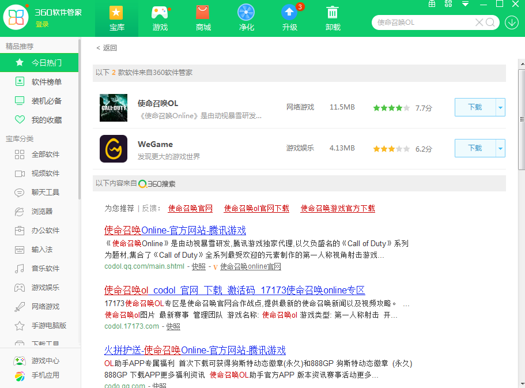Go back with the 返回 link
The height and width of the screenshot is (388, 525).
coord(107,48)
